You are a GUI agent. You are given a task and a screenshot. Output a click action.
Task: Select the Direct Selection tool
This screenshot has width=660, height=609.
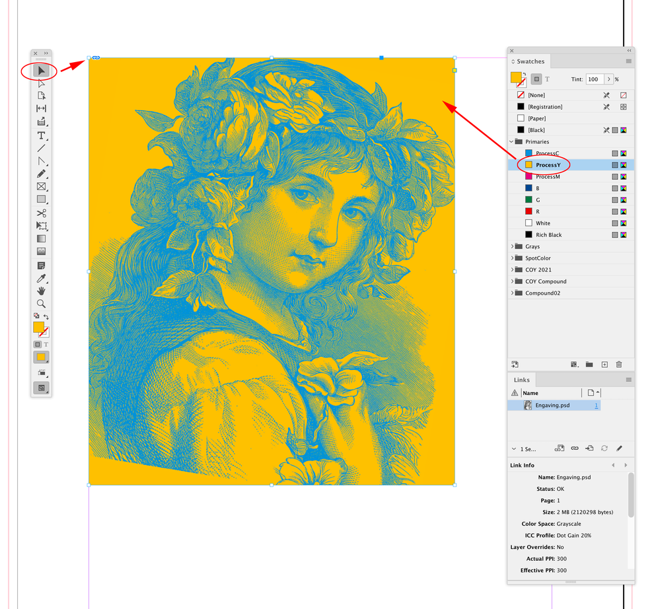coord(41,83)
